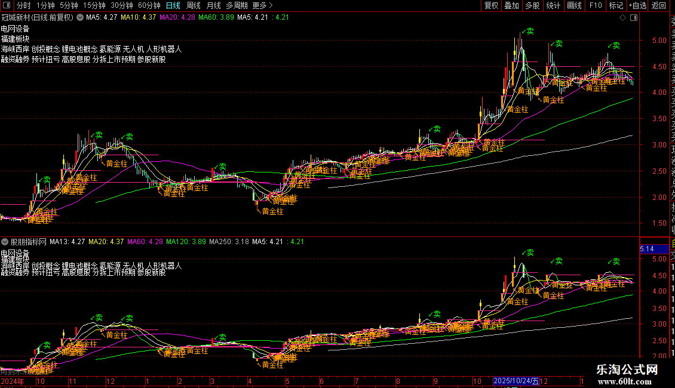Click the 融资融券 tag in main chart
This screenshot has width=675, height=388.
pyautogui.click(x=15, y=59)
